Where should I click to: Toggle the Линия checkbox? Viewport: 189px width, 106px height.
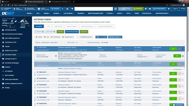pos(36,37)
